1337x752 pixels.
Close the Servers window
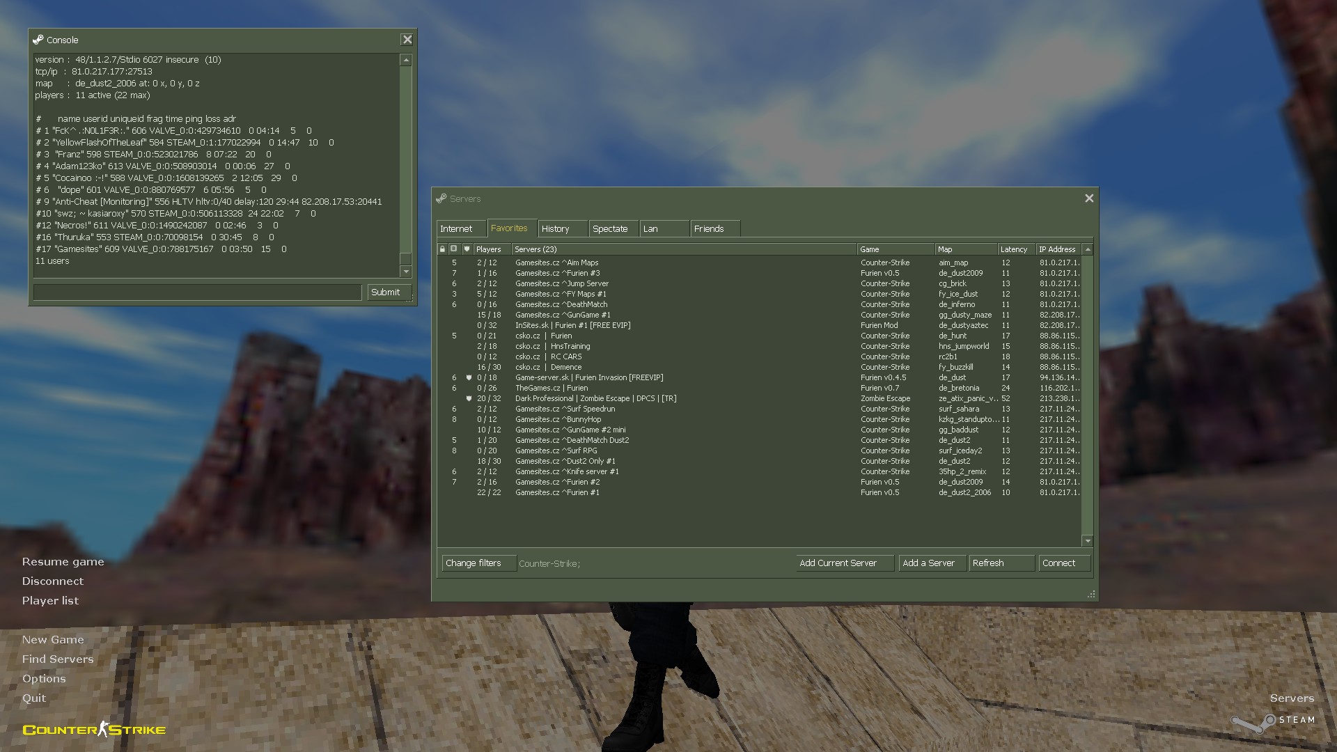(1089, 198)
